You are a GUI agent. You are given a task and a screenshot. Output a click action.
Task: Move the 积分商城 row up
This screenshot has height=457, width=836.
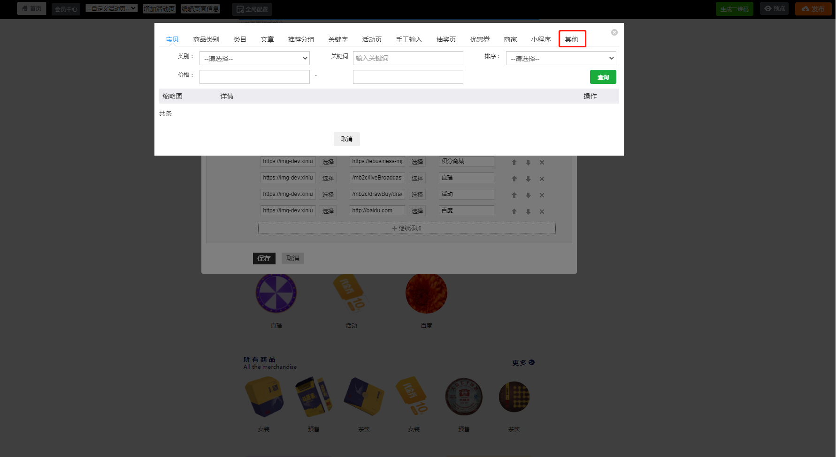(514, 162)
